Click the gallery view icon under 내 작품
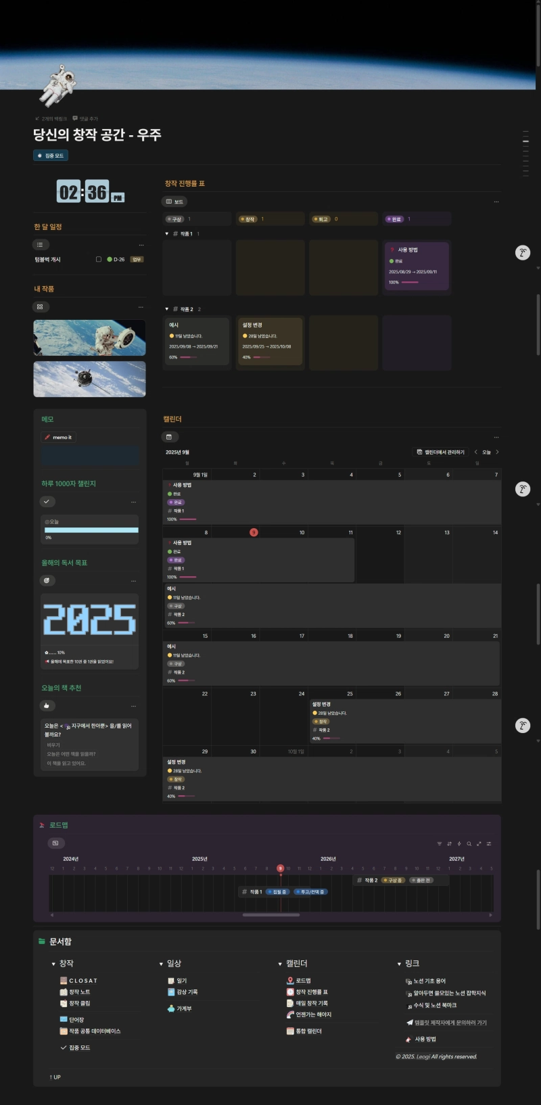 (x=41, y=307)
